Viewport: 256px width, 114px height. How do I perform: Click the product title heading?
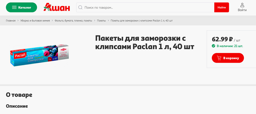click(145, 43)
